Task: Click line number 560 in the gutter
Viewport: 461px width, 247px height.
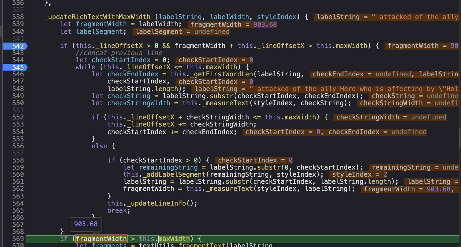Action: coord(18,174)
